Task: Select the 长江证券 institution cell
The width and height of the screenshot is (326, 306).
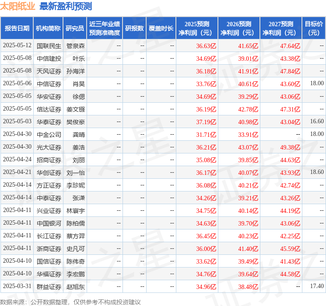Action: pyautogui.click(x=49, y=236)
